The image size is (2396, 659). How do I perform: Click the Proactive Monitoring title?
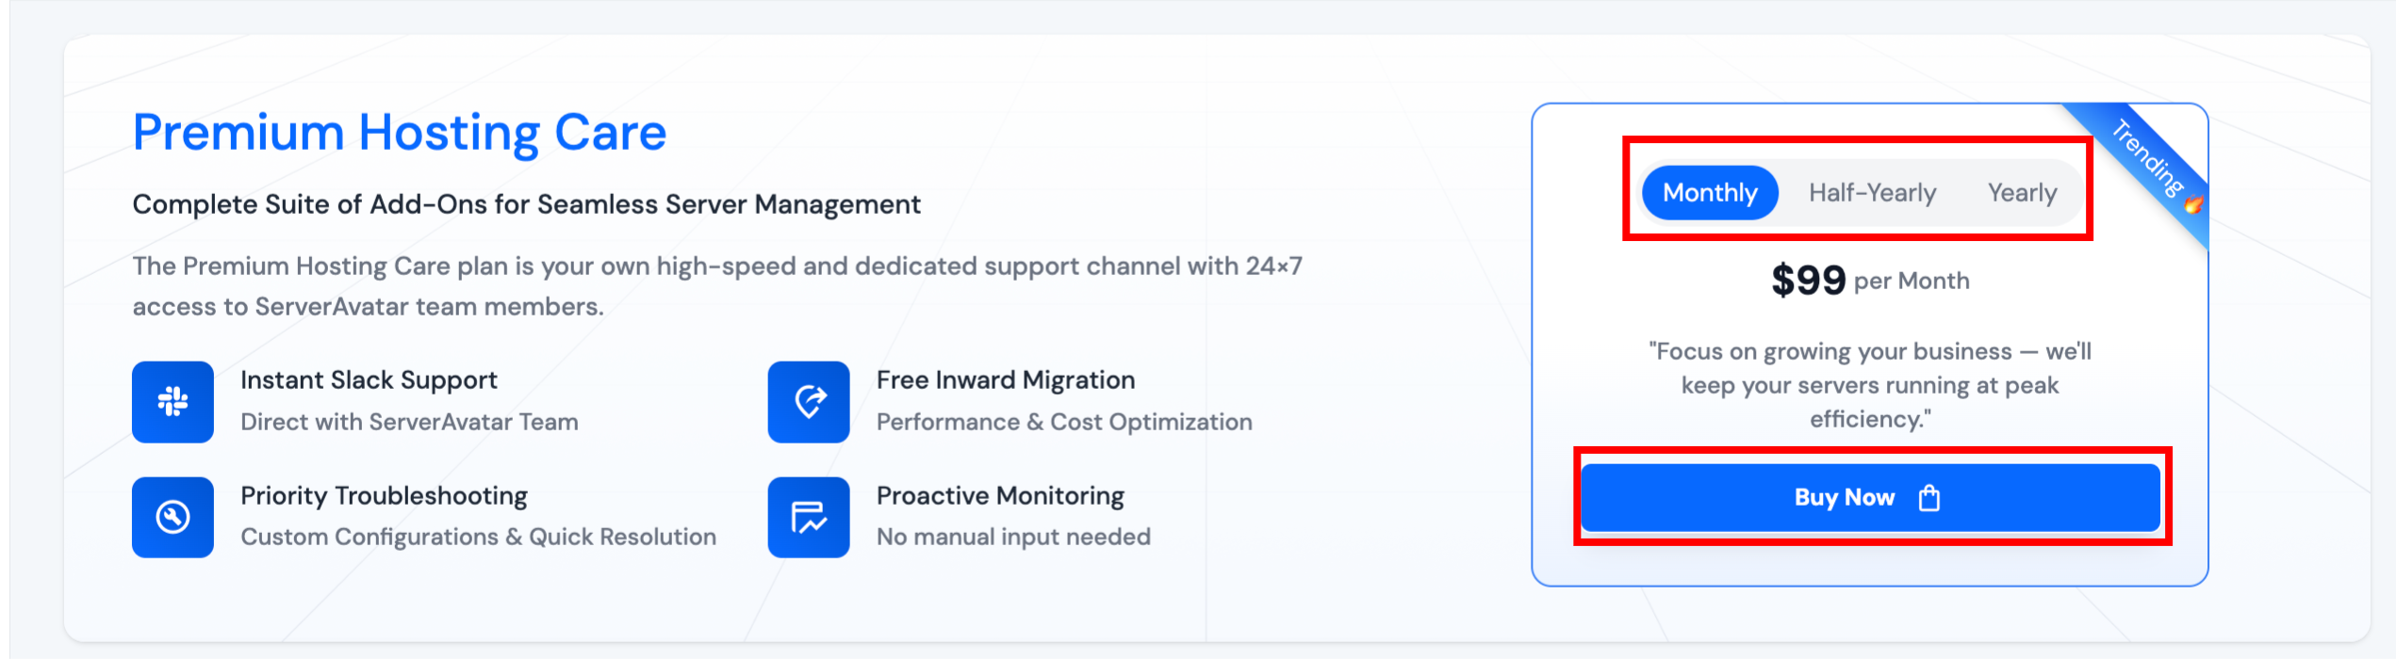coord(1000,495)
